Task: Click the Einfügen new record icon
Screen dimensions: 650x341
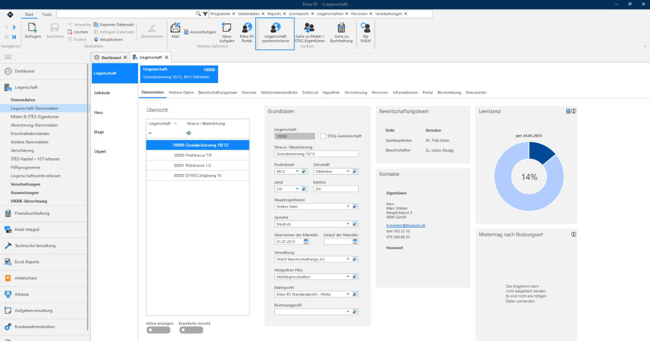Action: click(x=33, y=28)
